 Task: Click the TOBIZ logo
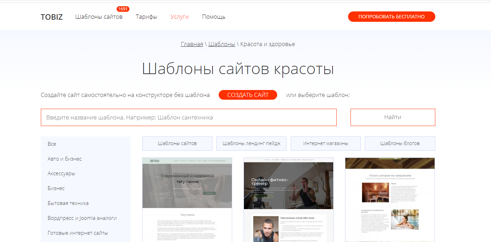coord(52,17)
